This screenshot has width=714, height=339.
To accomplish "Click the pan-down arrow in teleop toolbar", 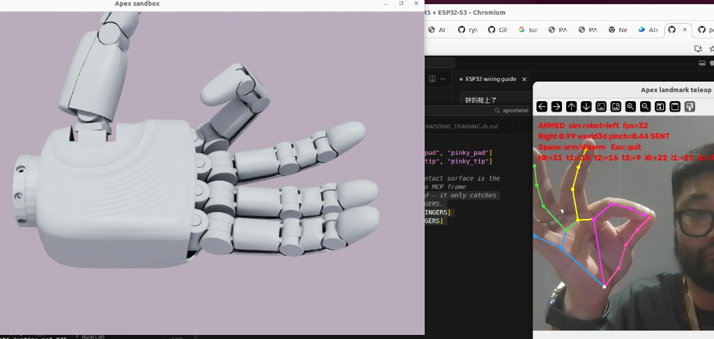I will tap(586, 107).
